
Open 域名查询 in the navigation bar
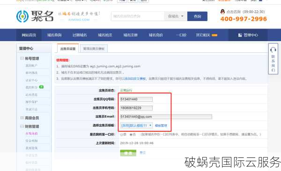pos(54,35)
